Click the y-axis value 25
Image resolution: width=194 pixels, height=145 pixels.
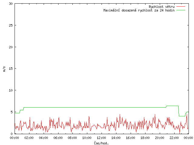[x=11, y=25]
